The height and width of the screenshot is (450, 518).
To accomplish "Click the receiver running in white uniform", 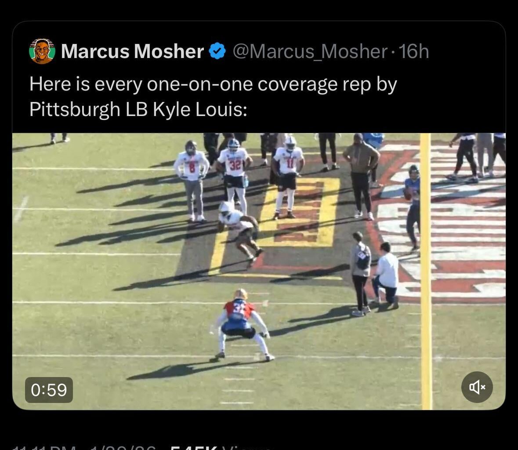I will [x=239, y=229].
